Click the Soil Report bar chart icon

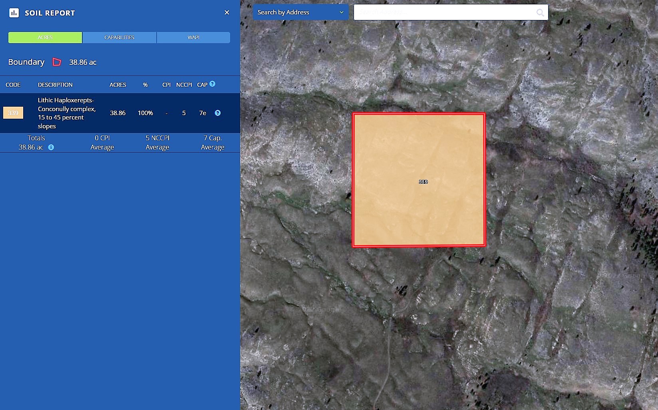click(14, 13)
